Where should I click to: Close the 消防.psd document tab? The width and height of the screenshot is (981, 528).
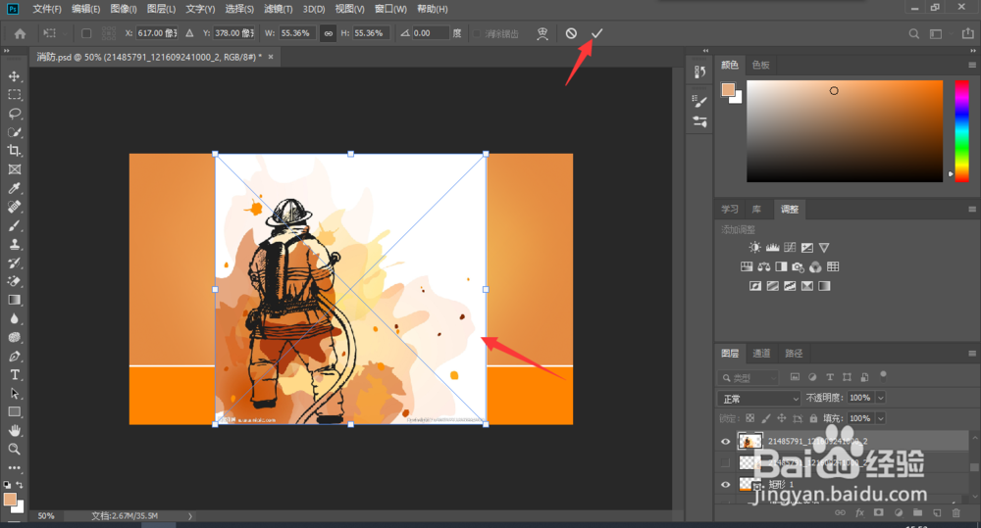click(x=271, y=57)
